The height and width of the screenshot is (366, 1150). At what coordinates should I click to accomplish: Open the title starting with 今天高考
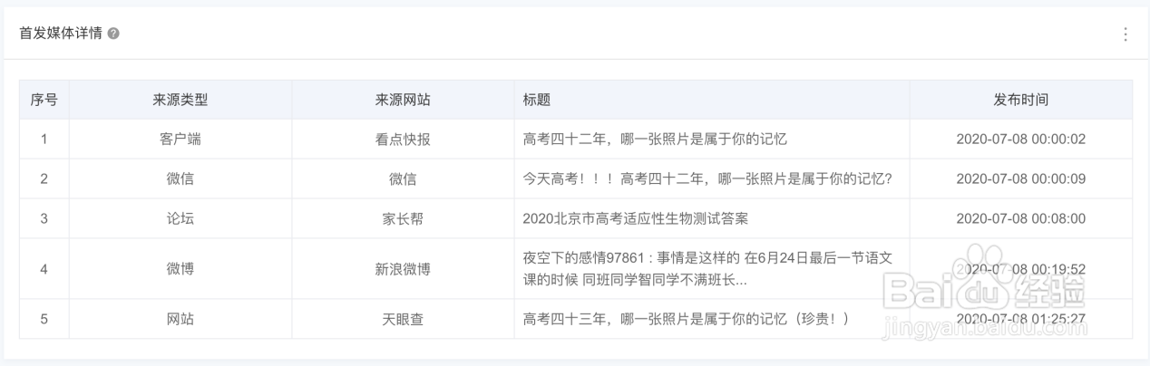(707, 178)
